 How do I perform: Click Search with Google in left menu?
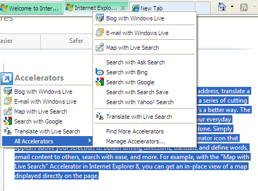47,121
